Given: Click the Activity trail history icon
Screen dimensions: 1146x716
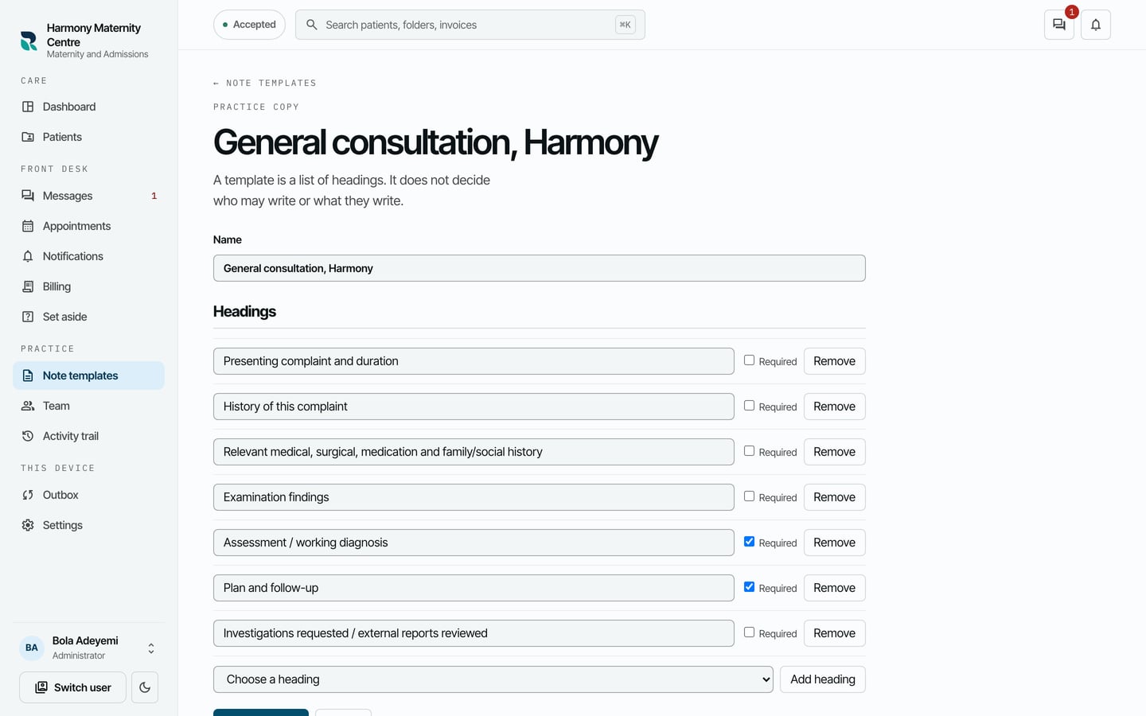Looking at the screenshot, I should pos(28,436).
